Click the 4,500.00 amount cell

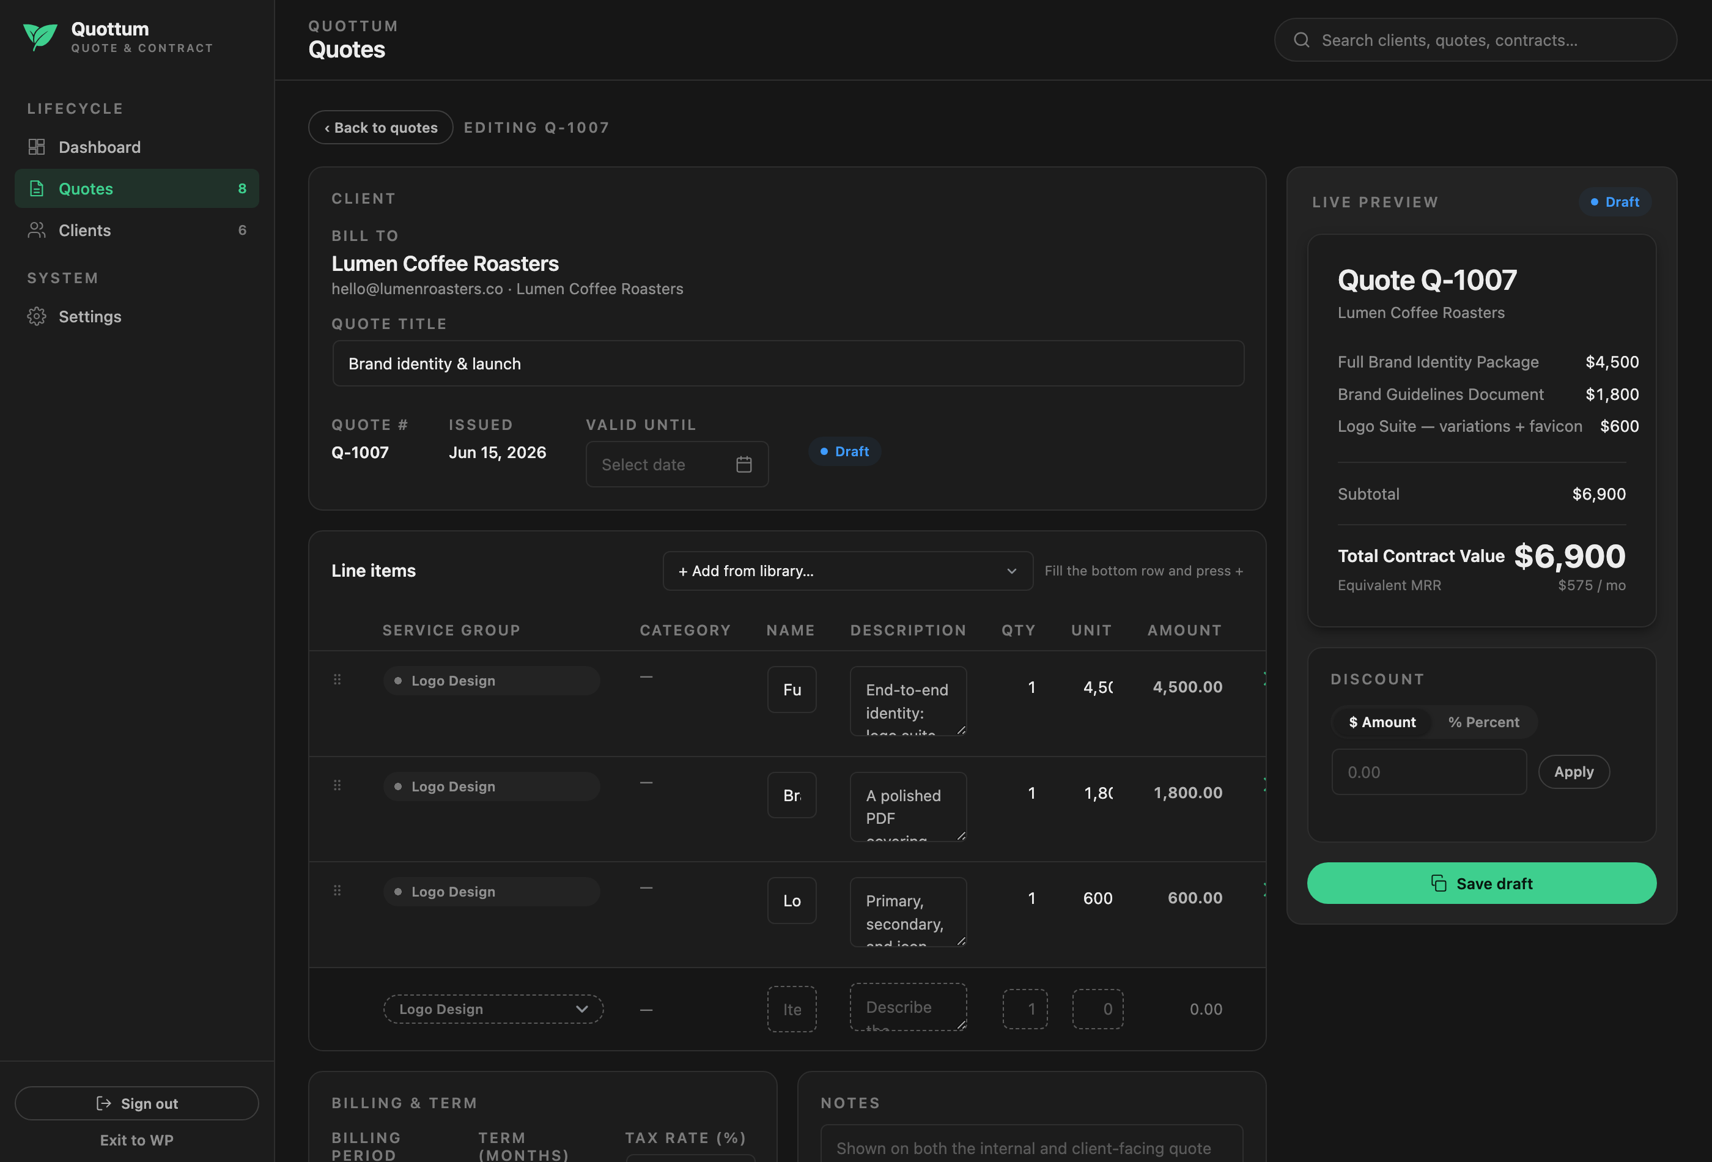tap(1187, 687)
